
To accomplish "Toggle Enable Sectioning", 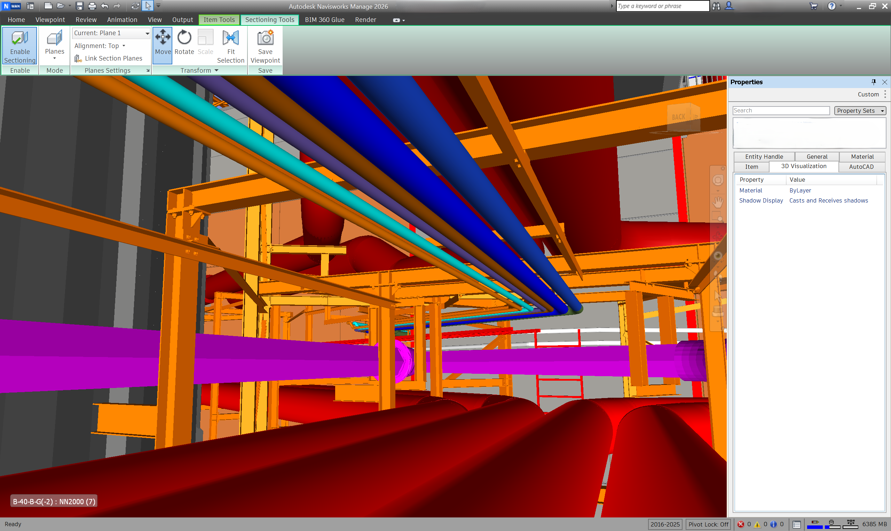I will click(x=20, y=46).
